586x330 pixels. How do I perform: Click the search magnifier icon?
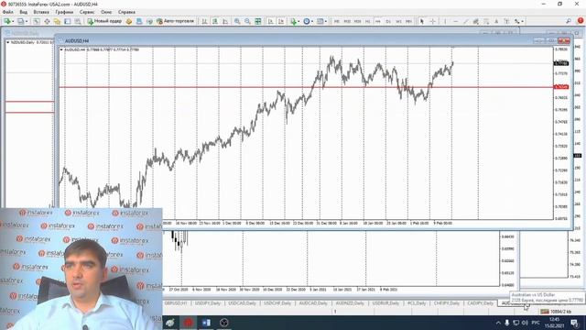(569, 21)
